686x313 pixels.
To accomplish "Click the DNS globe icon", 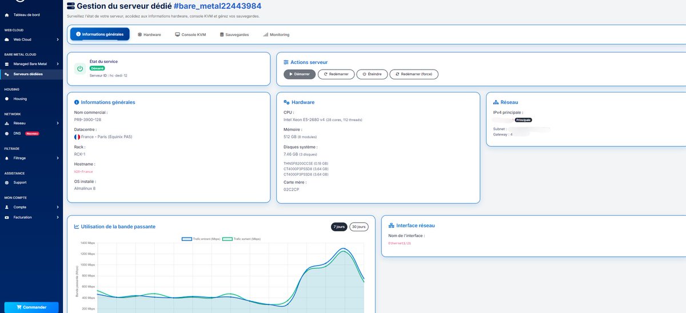I will 7,134.
